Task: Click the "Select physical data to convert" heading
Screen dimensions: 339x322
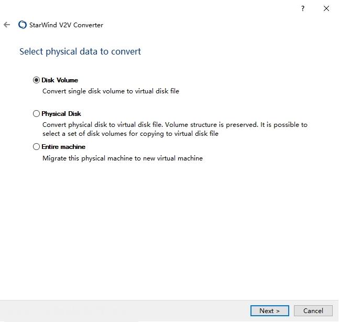Action: (80, 51)
